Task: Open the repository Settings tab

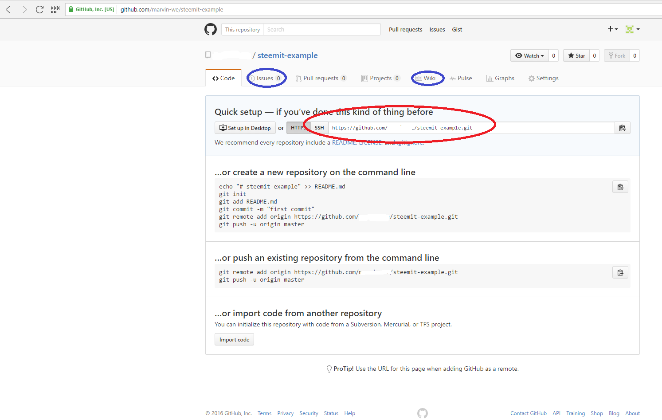Action: (544, 78)
